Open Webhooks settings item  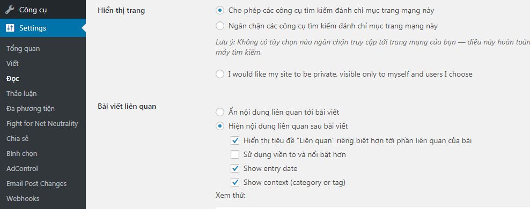(x=23, y=198)
